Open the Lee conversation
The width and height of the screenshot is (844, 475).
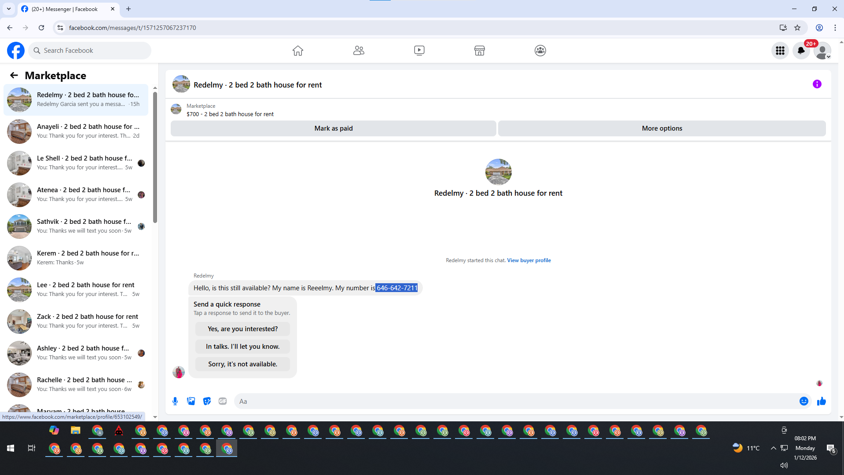[76, 290]
